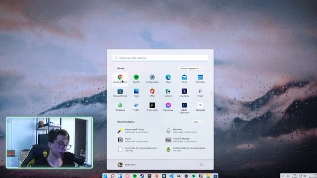Show hidden system tray icons
317x178 pixels.
pyautogui.click(x=283, y=176)
